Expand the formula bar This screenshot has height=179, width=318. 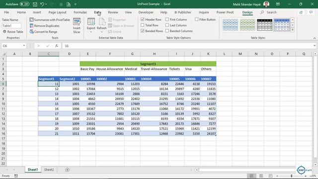315,46
